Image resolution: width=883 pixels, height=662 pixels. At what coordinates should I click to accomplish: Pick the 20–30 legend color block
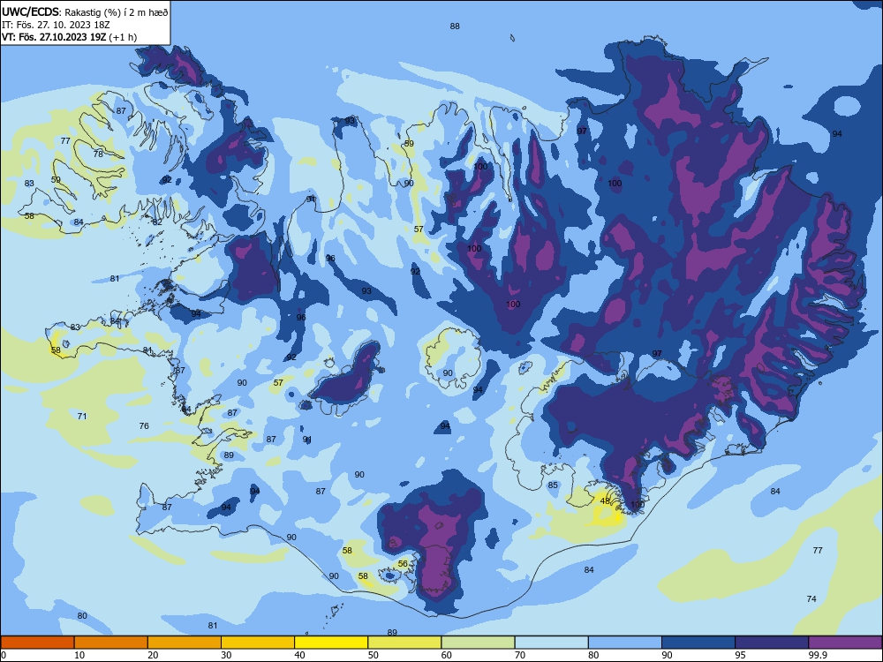point(185,643)
